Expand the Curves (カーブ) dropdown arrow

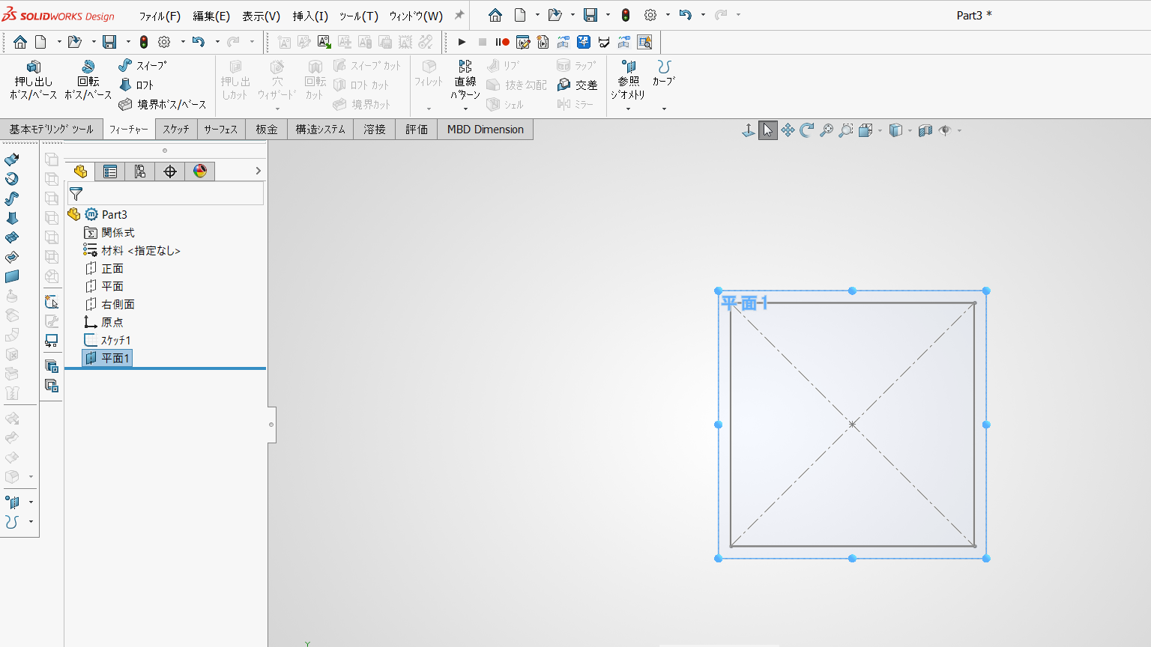[664, 109]
